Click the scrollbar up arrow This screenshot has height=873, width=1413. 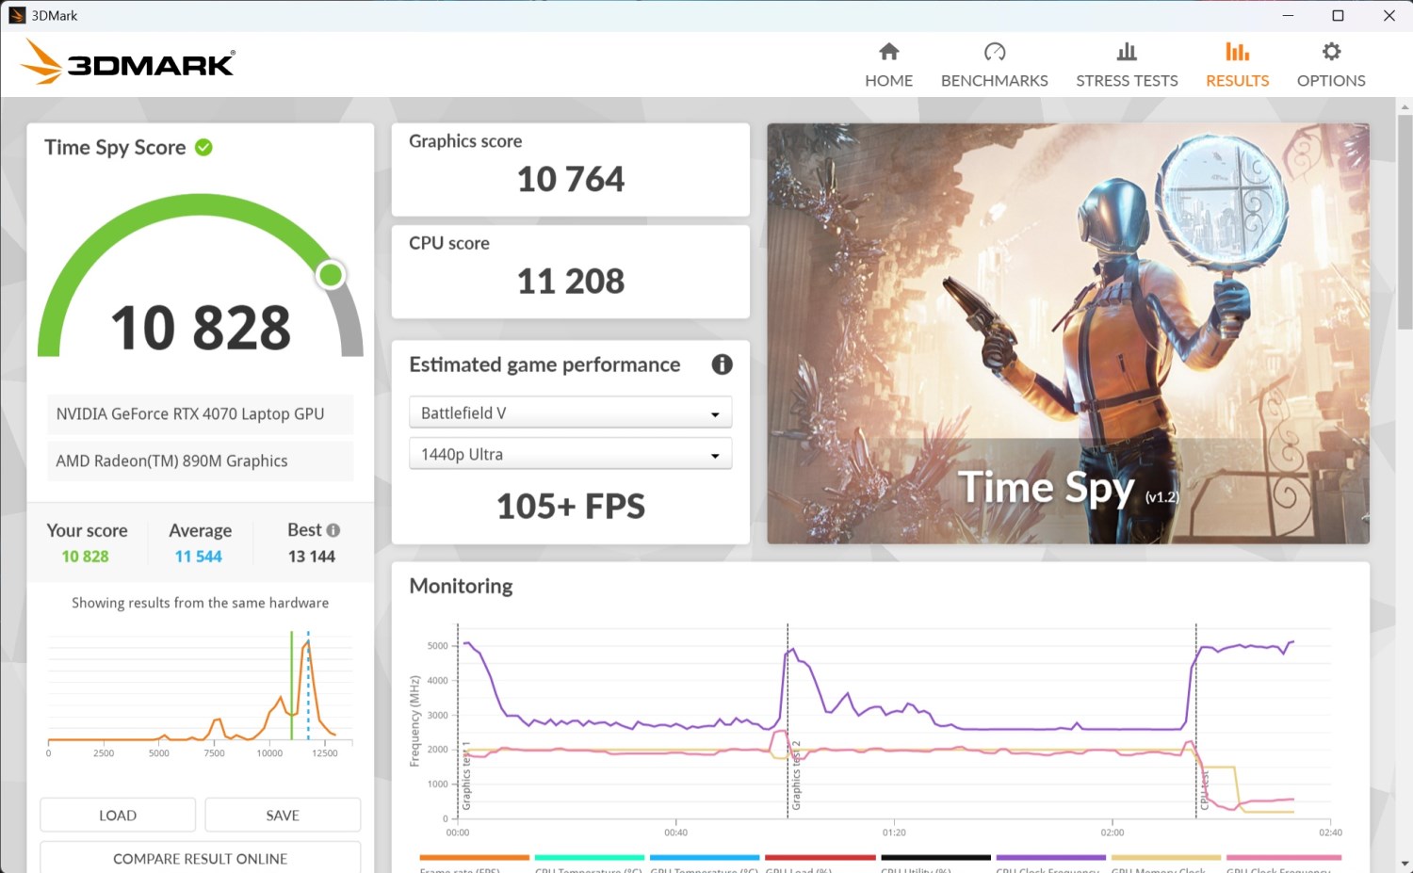[x=1405, y=106]
